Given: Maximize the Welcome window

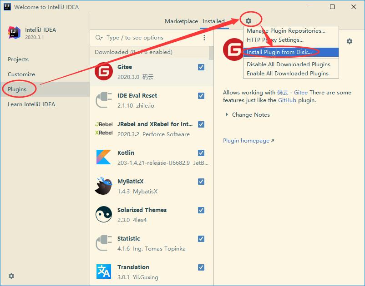Looking at the screenshot, I should coord(332,7).
